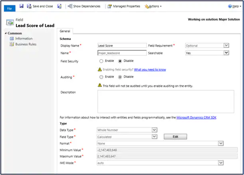
Task: Open Business Rules in left navigation
Action: coord(26,44)
